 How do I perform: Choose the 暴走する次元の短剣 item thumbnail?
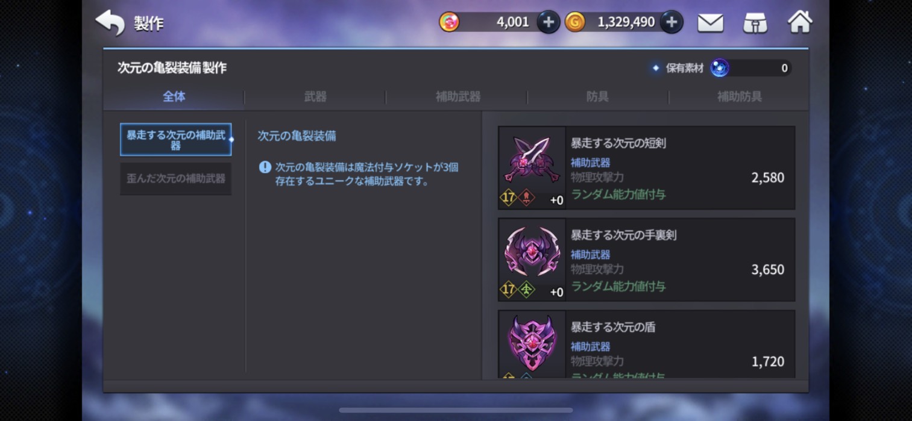[x=532, y=167]
